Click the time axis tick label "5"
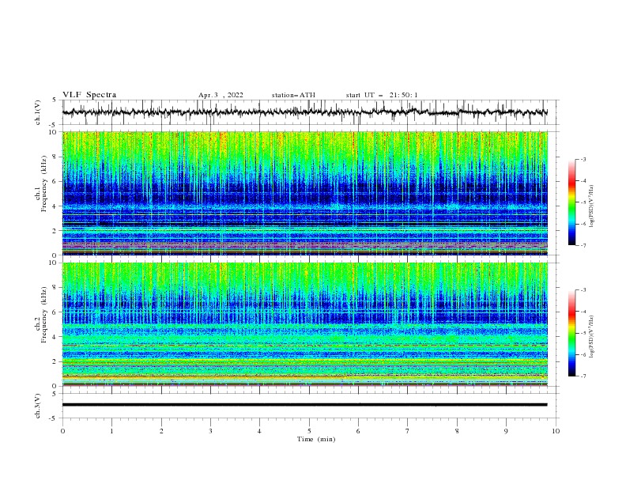 point(309,431)
